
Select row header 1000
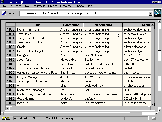[x=11, y=29]
